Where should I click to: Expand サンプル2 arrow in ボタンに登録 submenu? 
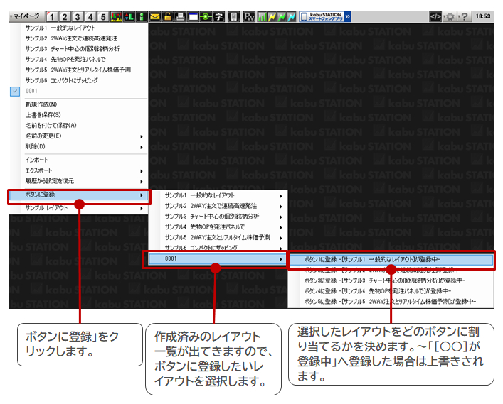[281, 207]
